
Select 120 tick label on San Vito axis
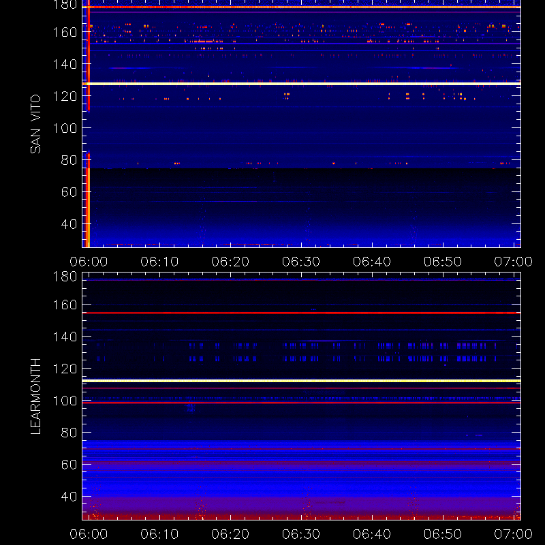(65, 96)
